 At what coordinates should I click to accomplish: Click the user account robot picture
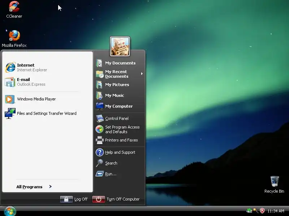point(120,46)
